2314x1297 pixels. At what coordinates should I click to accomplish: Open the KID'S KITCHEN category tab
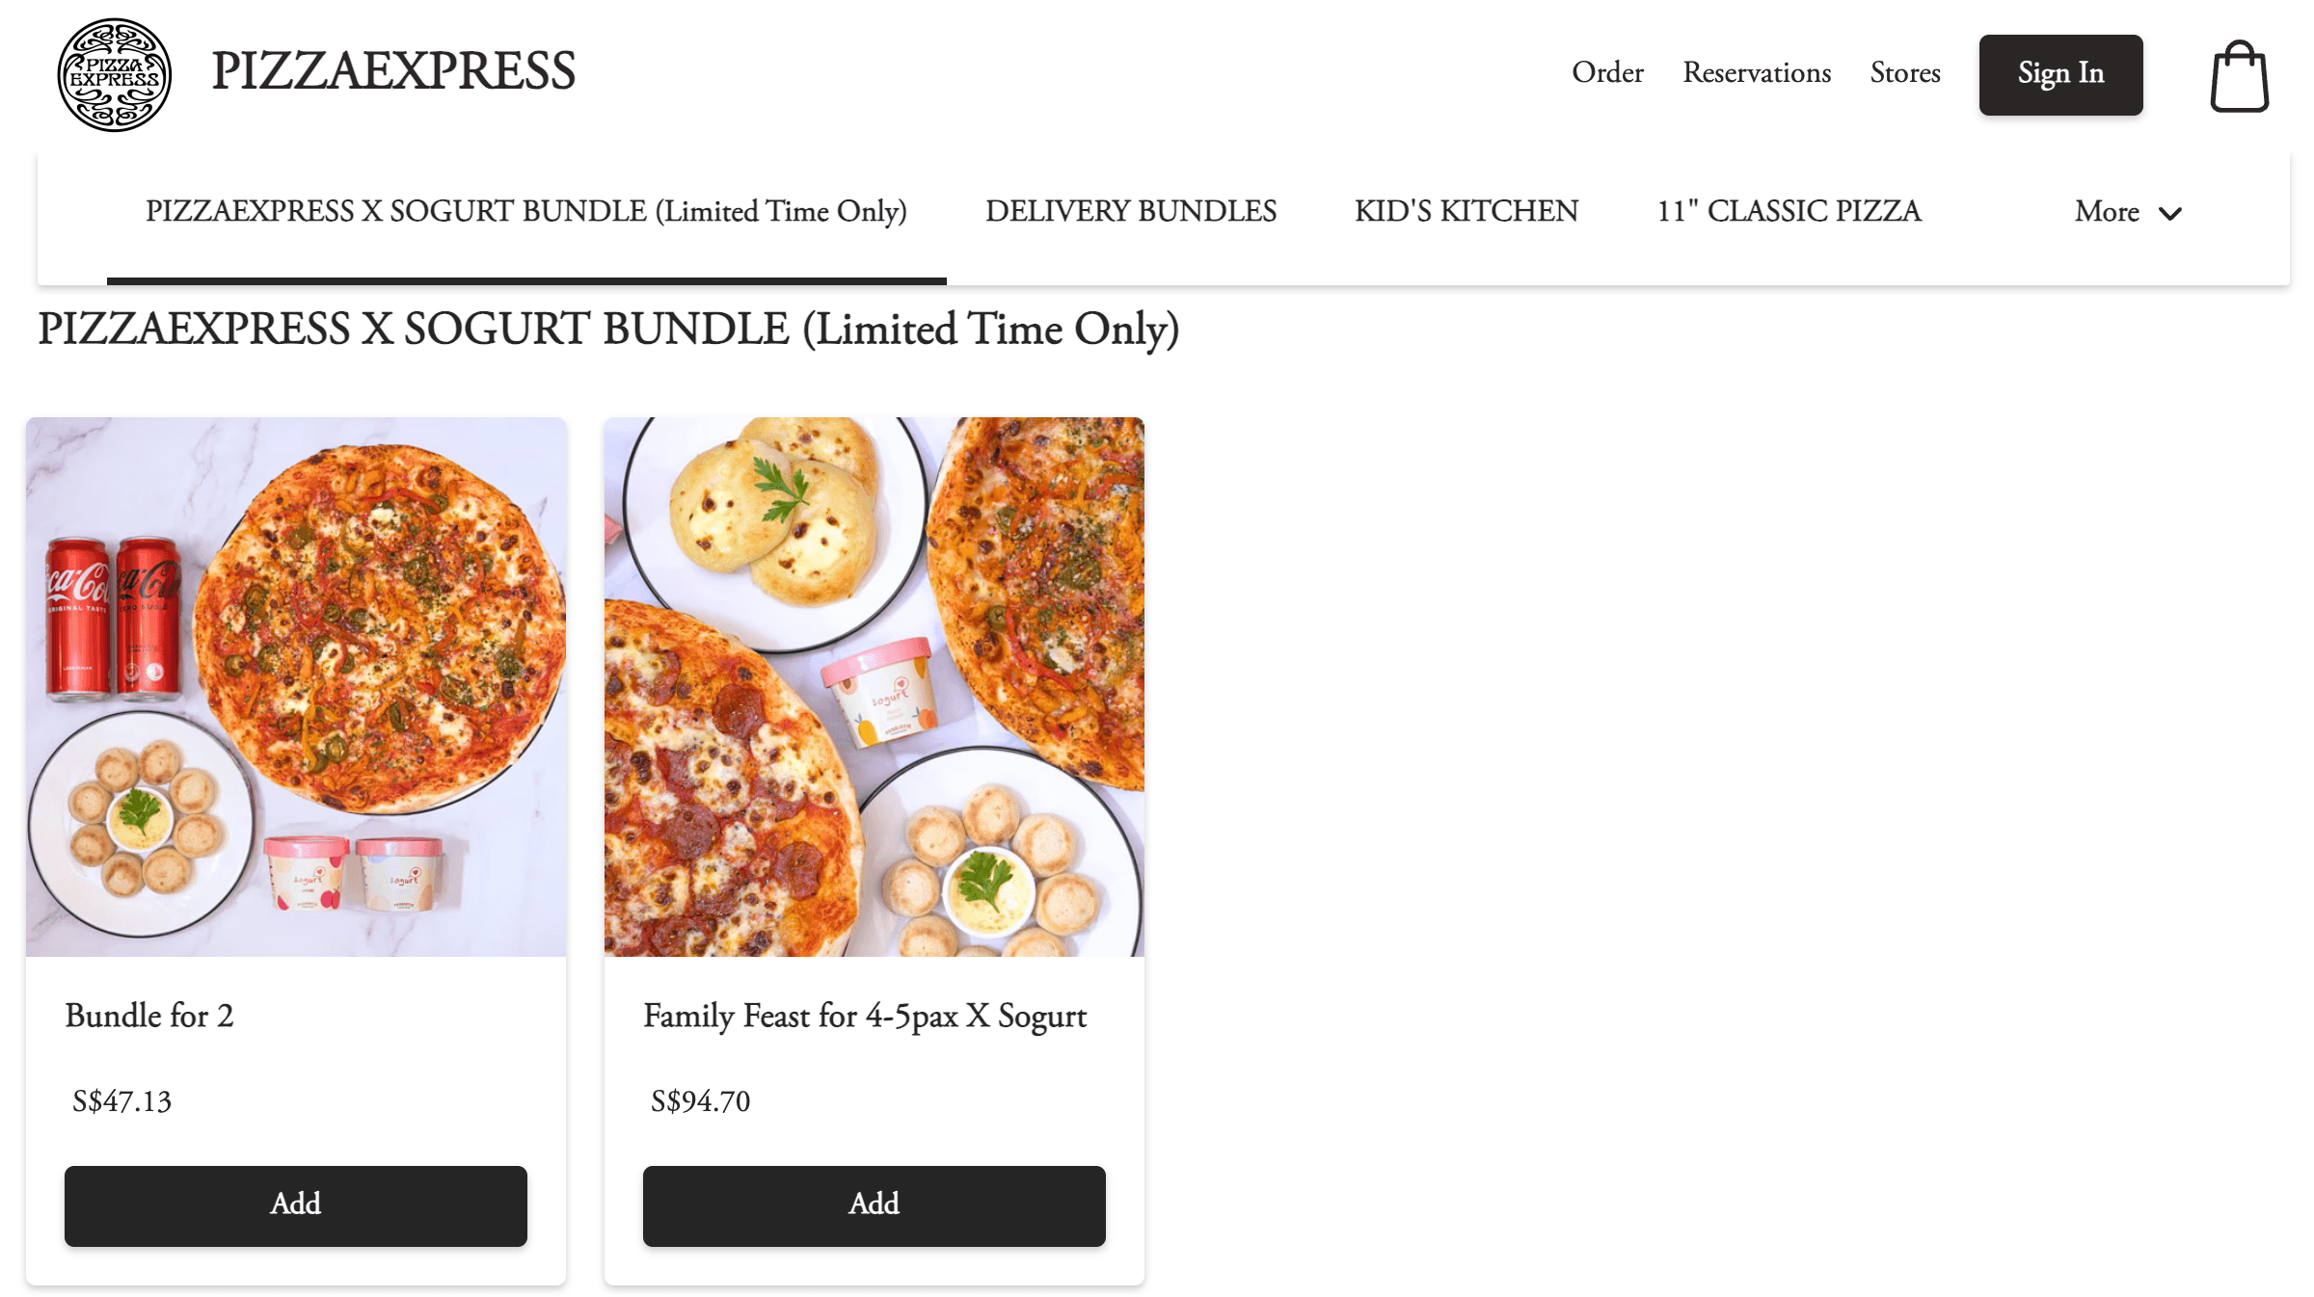1466,211
